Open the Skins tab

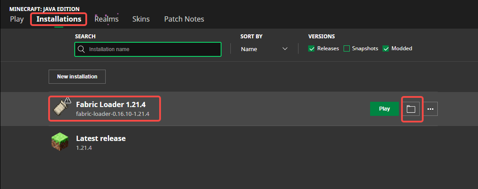coord(141,19)
